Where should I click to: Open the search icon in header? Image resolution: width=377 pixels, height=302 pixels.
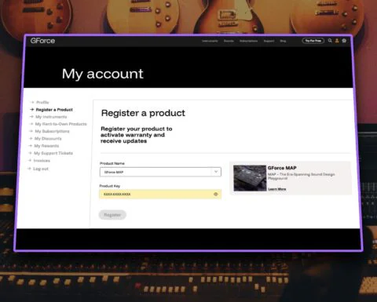[x=330, y=41]
